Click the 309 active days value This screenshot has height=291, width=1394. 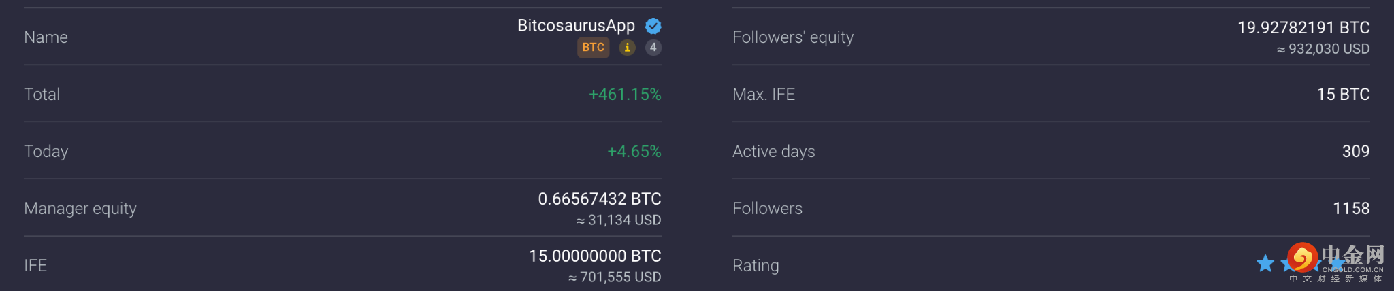point(1355,152)
